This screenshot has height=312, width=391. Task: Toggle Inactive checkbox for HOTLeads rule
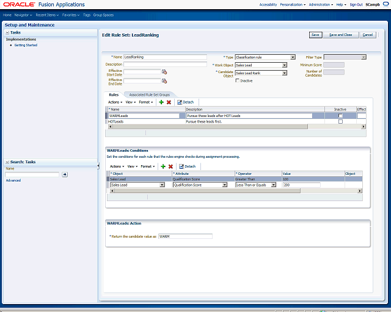tap(340, 122)
